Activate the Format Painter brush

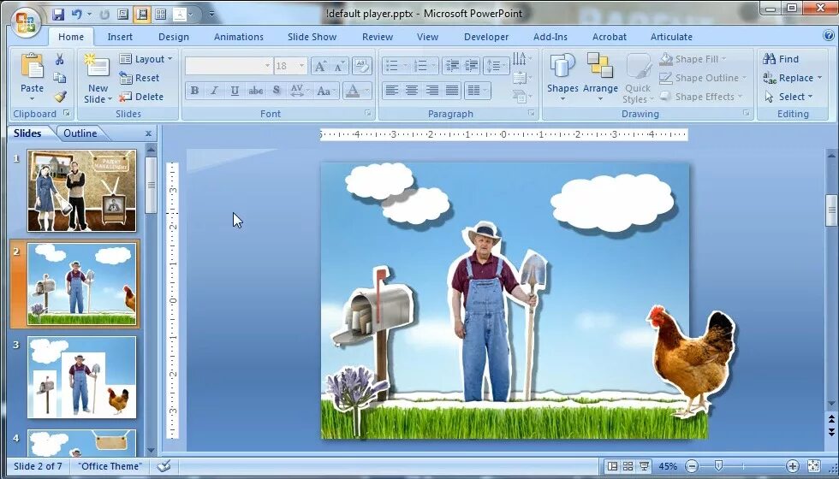pyautogui.click(x=60, y=97)
